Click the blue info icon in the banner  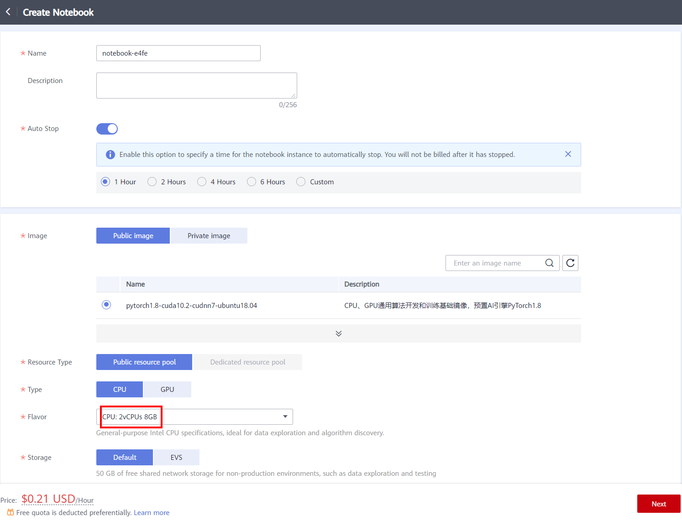(x=110, y=155)
